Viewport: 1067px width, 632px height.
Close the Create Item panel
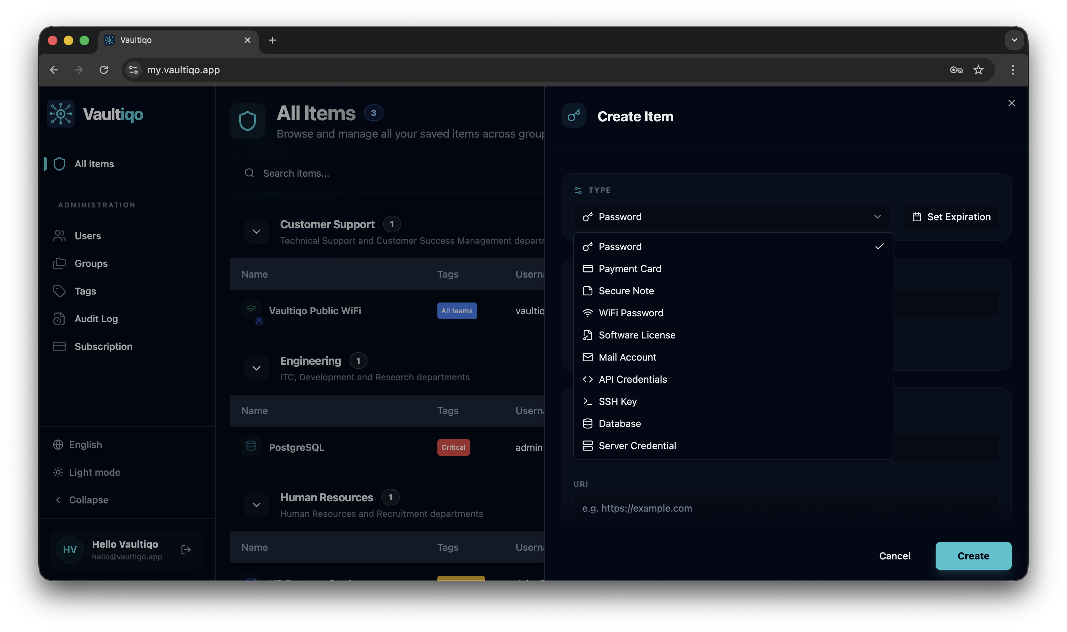[1012, 103]
